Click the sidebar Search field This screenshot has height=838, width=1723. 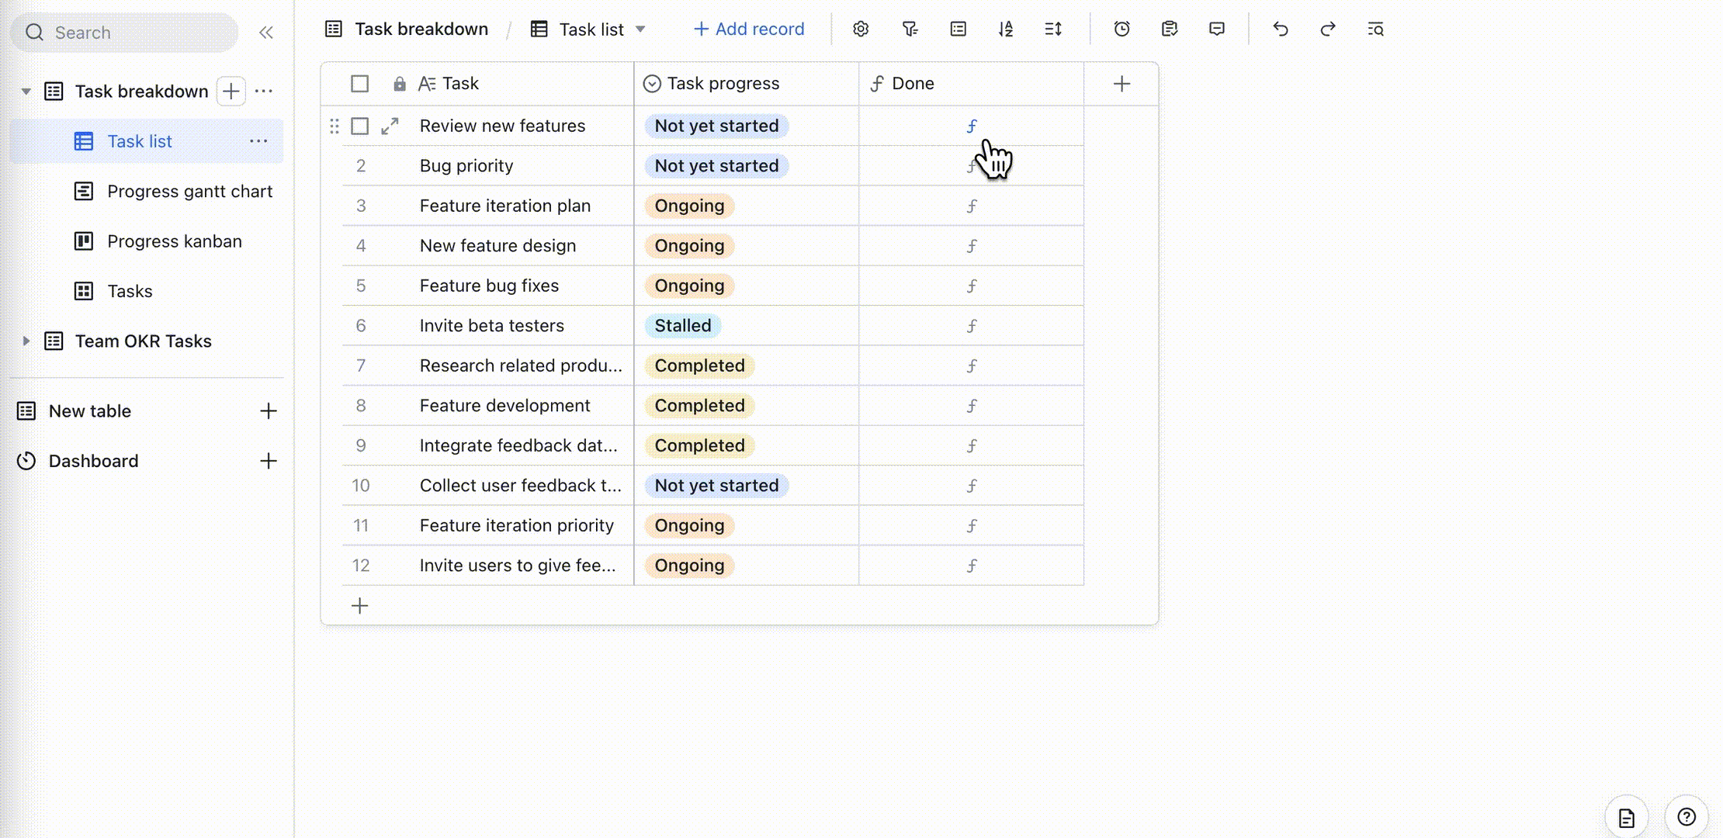click(x=124, y=33)
